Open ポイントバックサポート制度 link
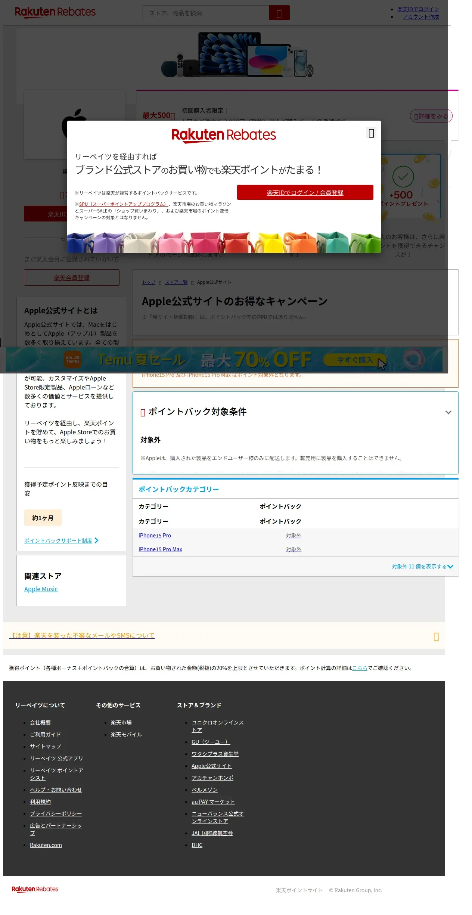 (61, 540)
